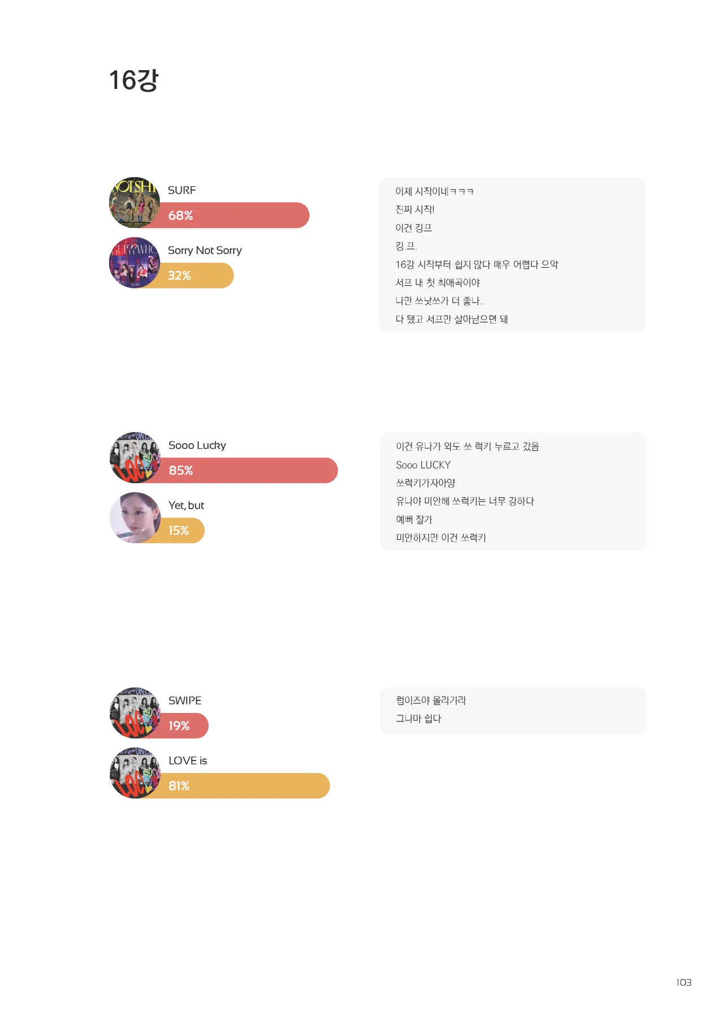Click the Sooo Lucky title label
Screen dimensions: 724x1022
(x=197, y=445)
